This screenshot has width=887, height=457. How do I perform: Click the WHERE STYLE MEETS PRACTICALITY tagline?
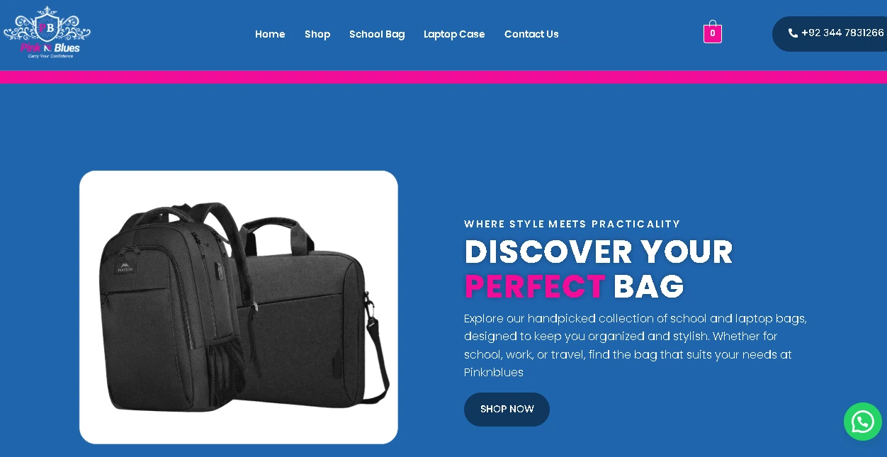click(572, 224)
